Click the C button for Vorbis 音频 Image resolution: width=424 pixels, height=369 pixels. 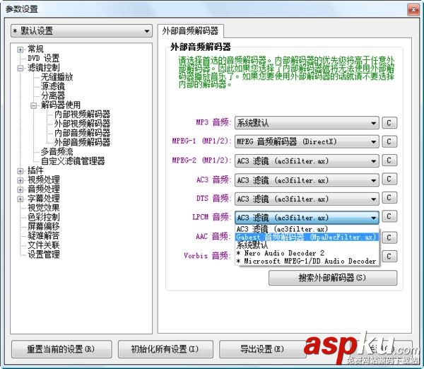[x=389, y=256]
